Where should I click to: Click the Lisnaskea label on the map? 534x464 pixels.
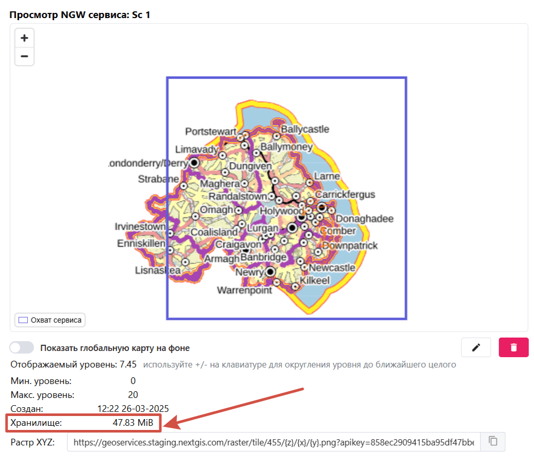(x=157, y=270)
